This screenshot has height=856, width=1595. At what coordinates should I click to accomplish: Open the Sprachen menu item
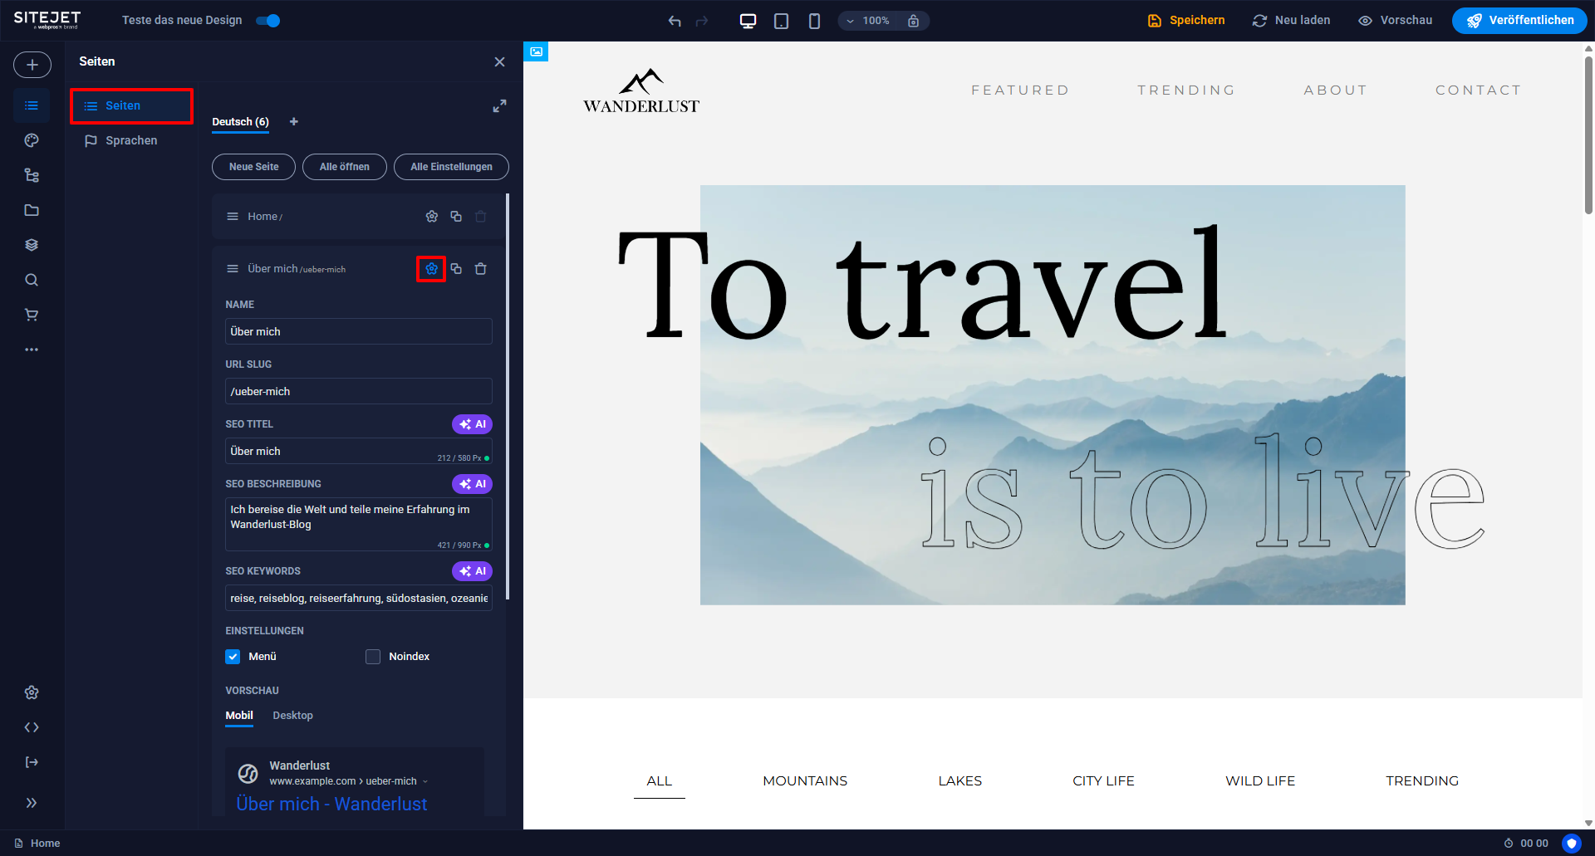(131, 140)
